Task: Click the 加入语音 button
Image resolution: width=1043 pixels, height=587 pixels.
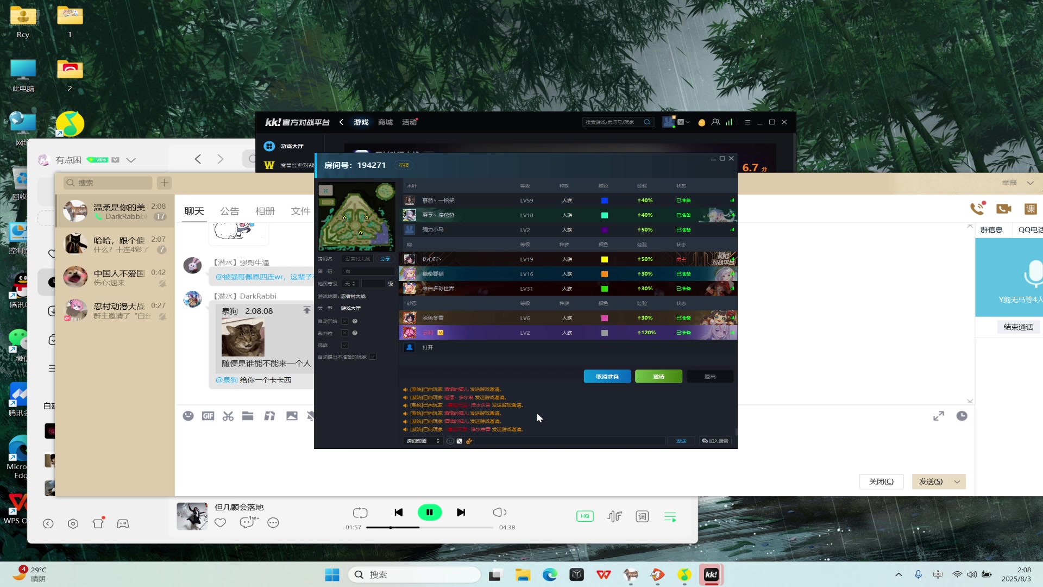Action: pyautogui.click(x=715, y=441)
